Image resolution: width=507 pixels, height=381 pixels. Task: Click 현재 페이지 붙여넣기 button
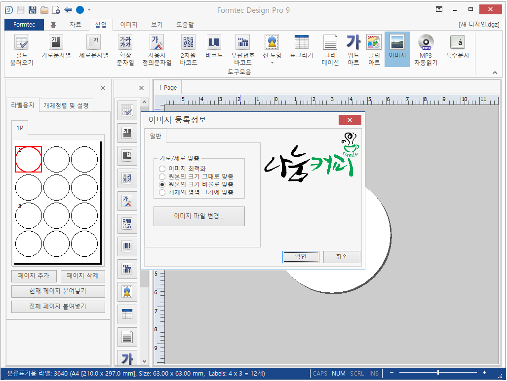pos(58,291)
